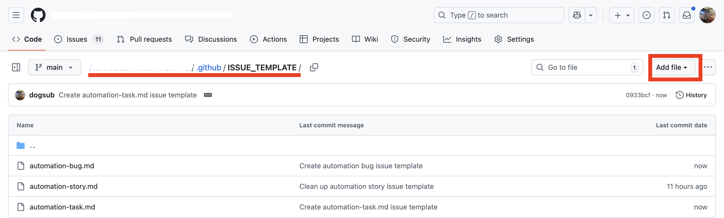Open the automation-bug.md file
Screen dimensions: 724x218
click(x=62, y=166)
